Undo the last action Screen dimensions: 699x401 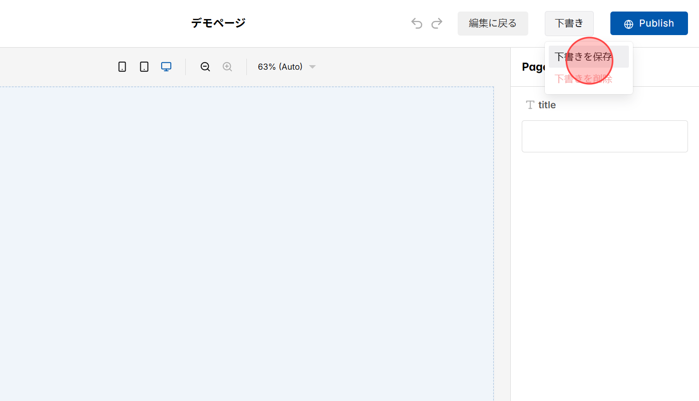[417, 23]
